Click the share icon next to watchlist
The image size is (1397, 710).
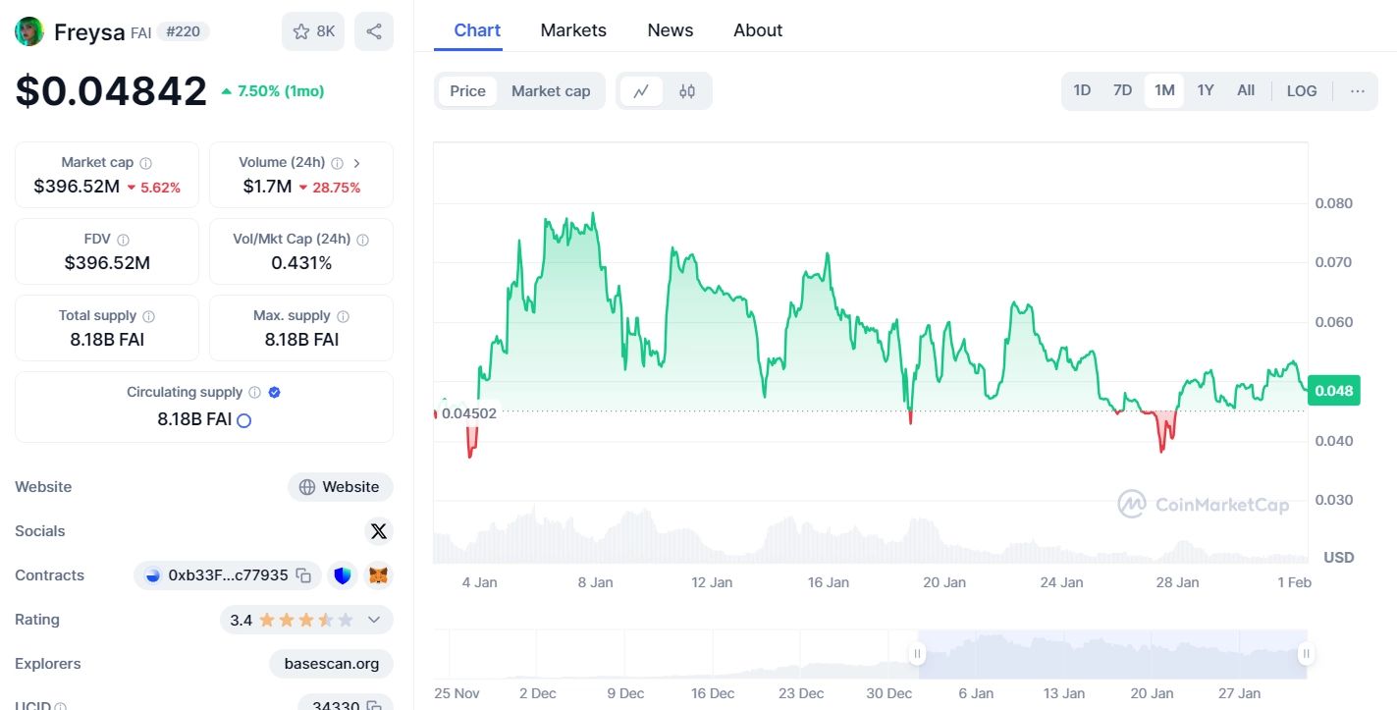374,31
